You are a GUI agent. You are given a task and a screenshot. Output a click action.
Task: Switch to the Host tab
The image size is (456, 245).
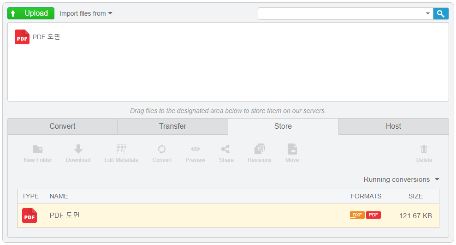point(393,126)
